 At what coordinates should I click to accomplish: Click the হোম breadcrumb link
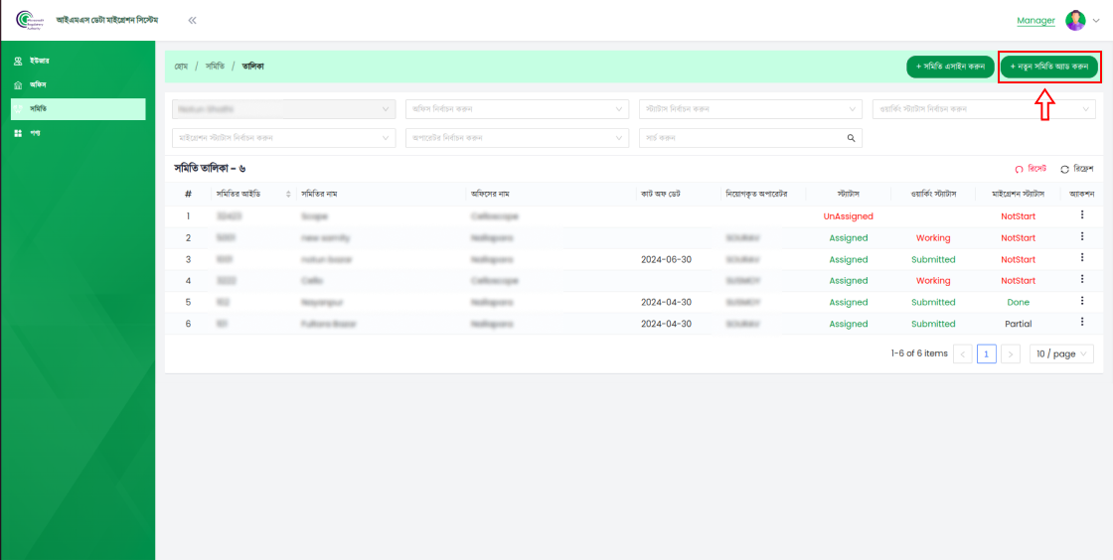(181, 67)
